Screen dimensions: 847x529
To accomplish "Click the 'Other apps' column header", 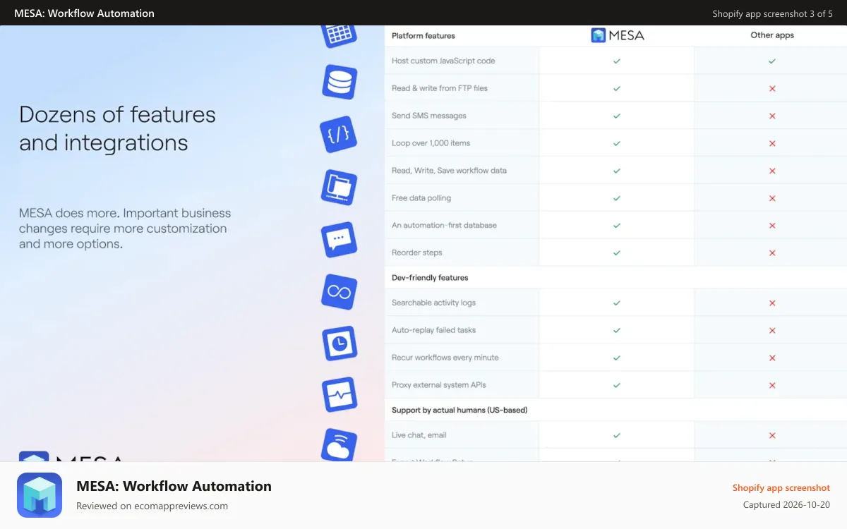I will pyautogui.click(x=772, y=35).
